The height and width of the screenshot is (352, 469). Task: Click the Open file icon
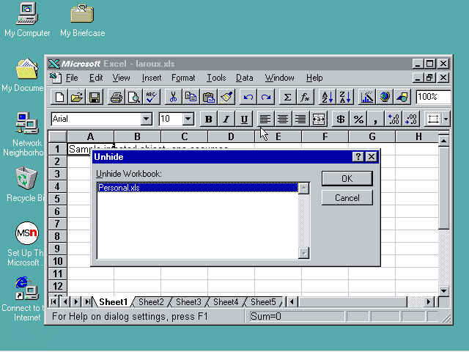(77, 97)
